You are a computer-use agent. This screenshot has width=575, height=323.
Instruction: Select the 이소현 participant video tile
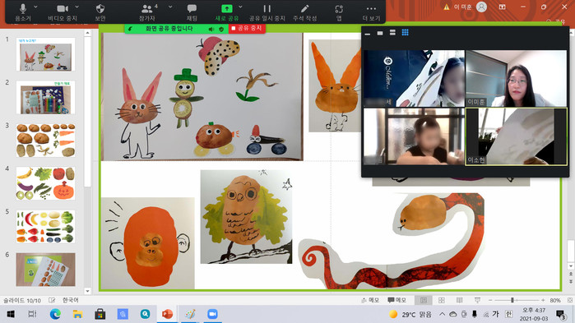click(516, 136)
